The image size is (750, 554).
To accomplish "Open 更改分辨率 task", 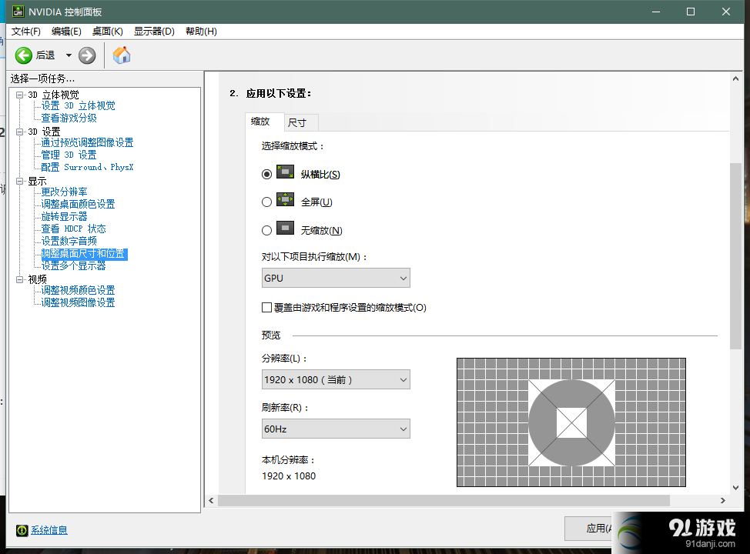I will (64, 192).
